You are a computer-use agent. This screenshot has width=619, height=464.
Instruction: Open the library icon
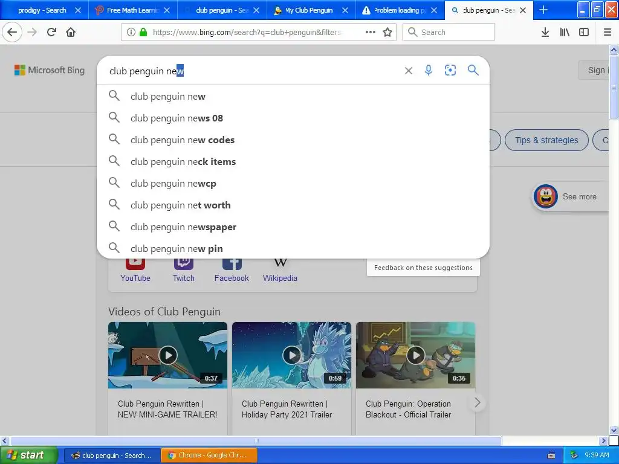[565, 33]
